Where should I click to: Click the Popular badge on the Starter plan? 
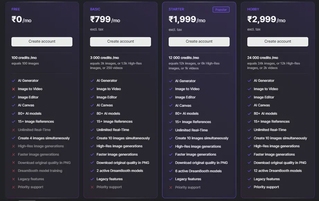[221, 9]
